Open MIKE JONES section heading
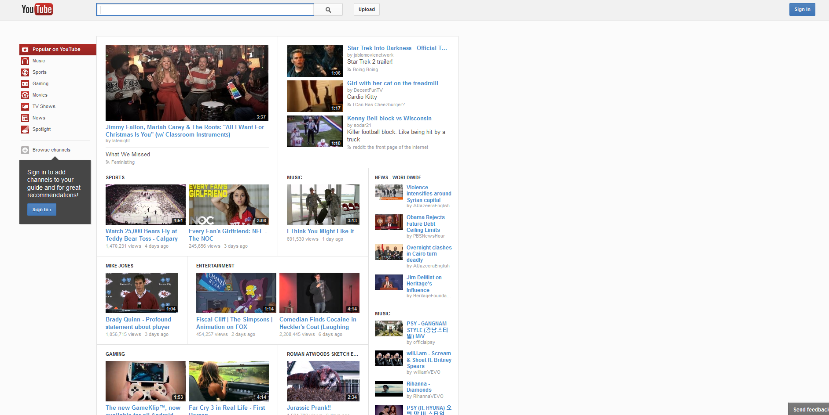Screen dimensions: 829x415 (x=120, y=266)
